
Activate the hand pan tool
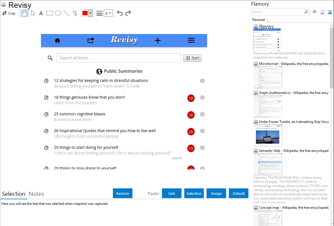(24, 13)
